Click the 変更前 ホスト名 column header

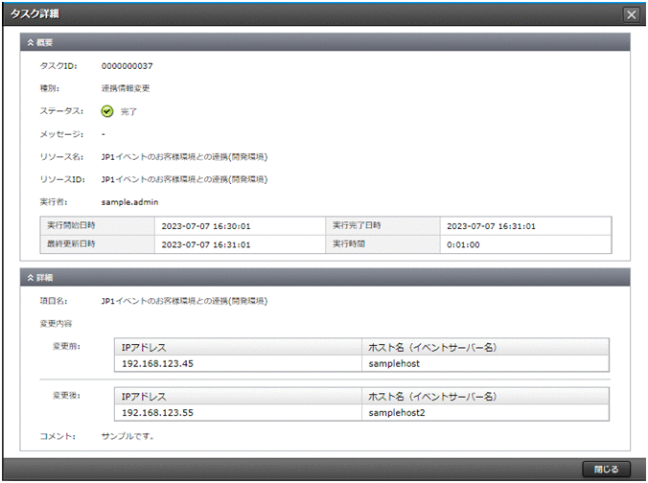pyautogui.click(x=485, y=348)
